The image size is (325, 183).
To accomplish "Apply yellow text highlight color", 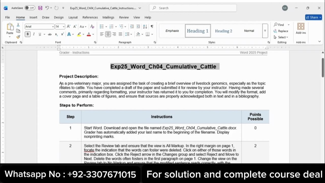I will (x=79, y=34).
